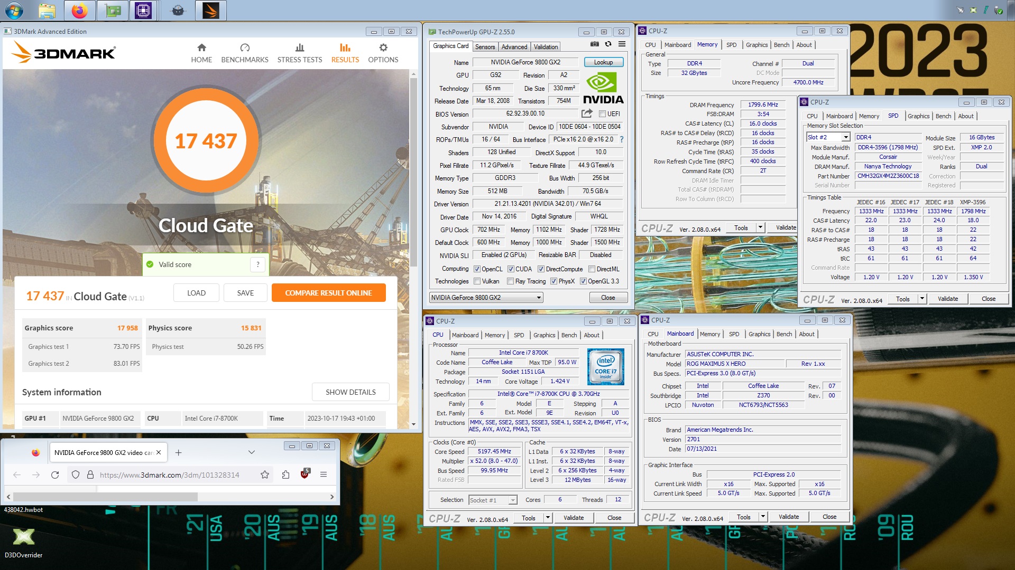This screenshot has height=570, width=1015.
Task: Toggle the OpenCL checkbox
Action: (477, 269)
